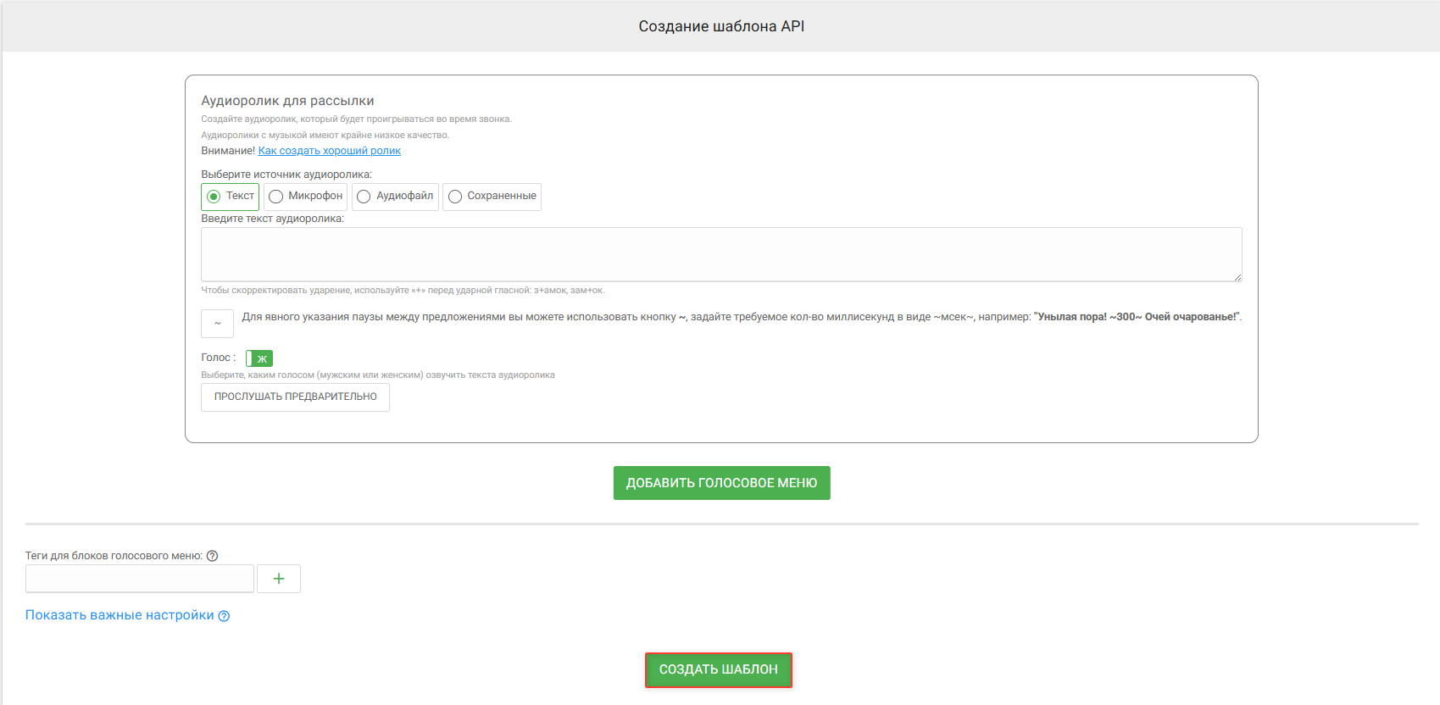Focus the audio clip text area
This screenshot has width=1440, height=705.
pos(721,254)
